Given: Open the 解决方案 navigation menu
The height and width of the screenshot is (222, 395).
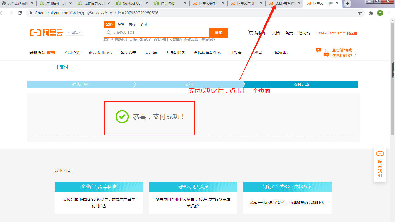Looking at the screenshot, I should click(x=128, y=53).
